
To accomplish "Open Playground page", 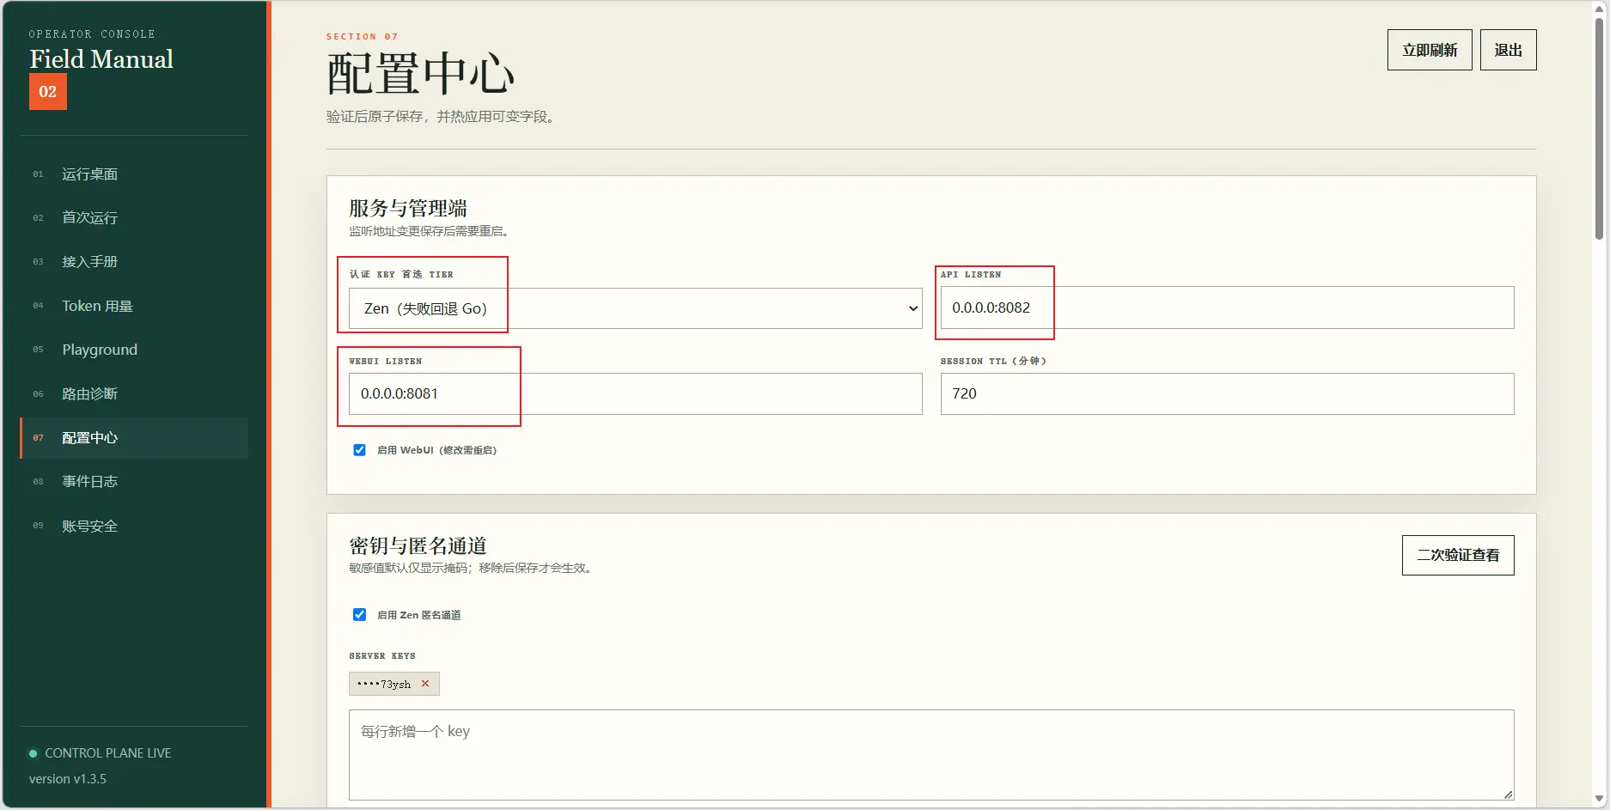I will pyautogui.click(x=134, y=350).
